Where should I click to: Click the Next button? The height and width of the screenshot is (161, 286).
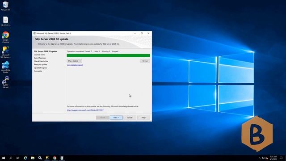point(116,118)
